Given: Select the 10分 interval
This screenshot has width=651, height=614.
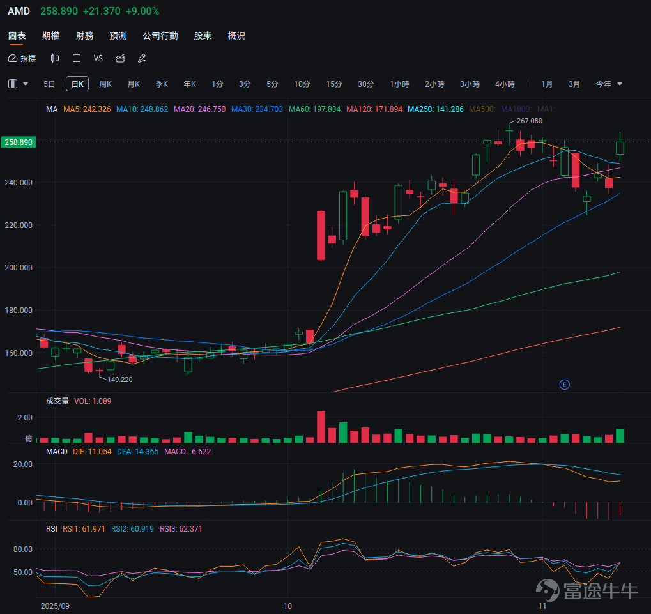Looking at the screenshot, I should coord(302,84).
